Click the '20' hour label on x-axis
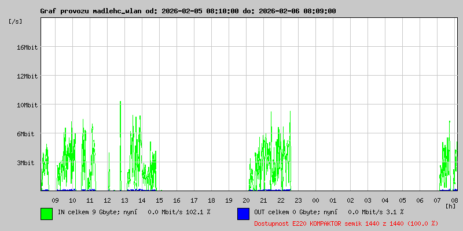This screenshot has height=231, width=463. (x=247, y=200)
